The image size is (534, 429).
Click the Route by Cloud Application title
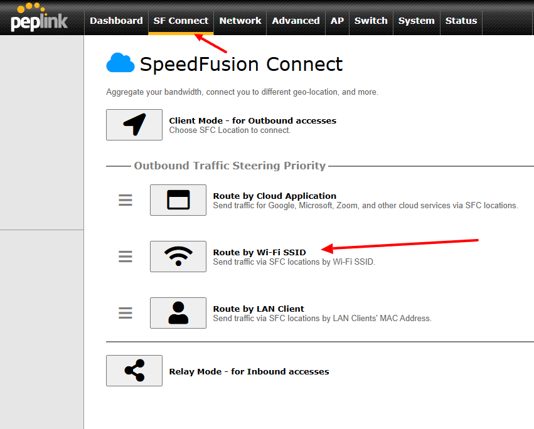point(274,196)
